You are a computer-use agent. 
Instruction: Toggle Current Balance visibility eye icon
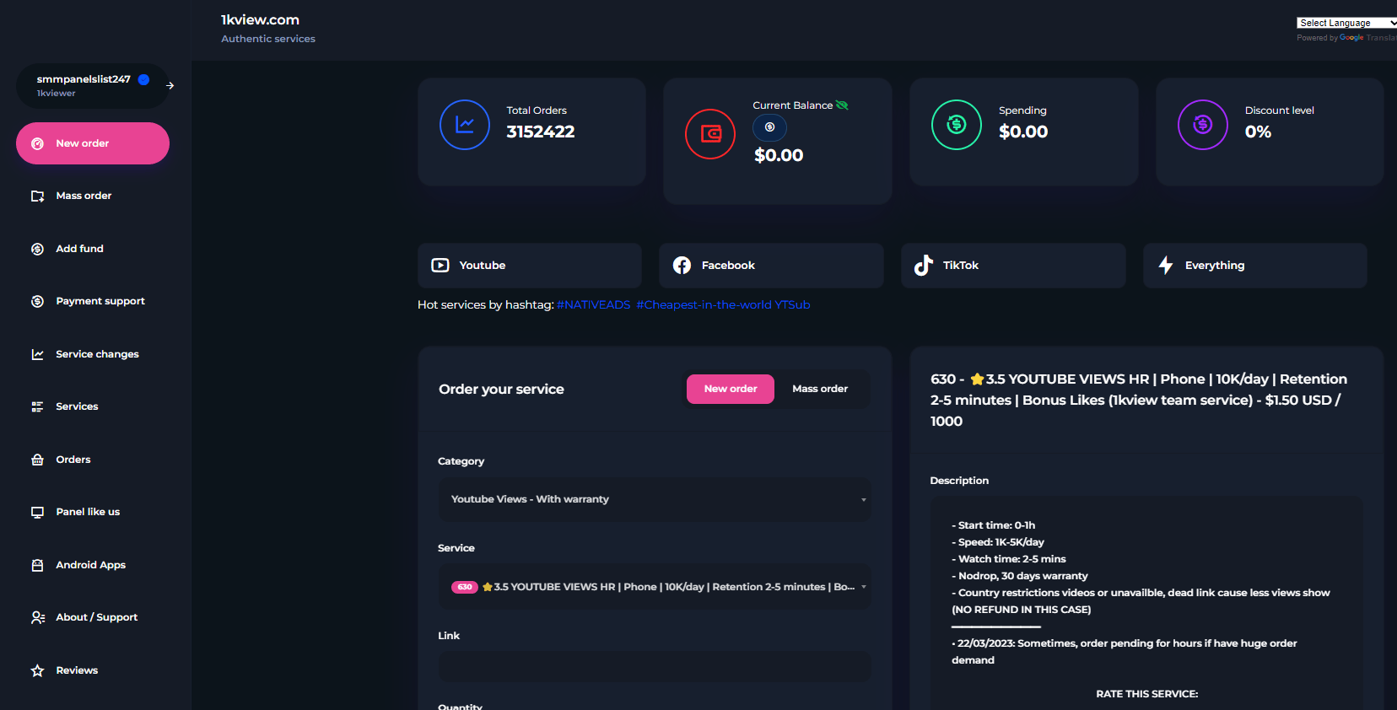tap(842, 105)
